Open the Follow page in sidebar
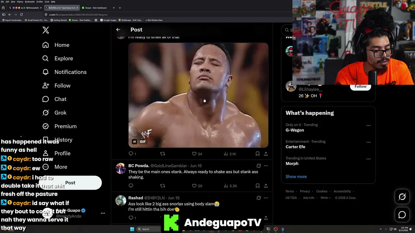This screenshot has height=233, width=415. (56, 86)
